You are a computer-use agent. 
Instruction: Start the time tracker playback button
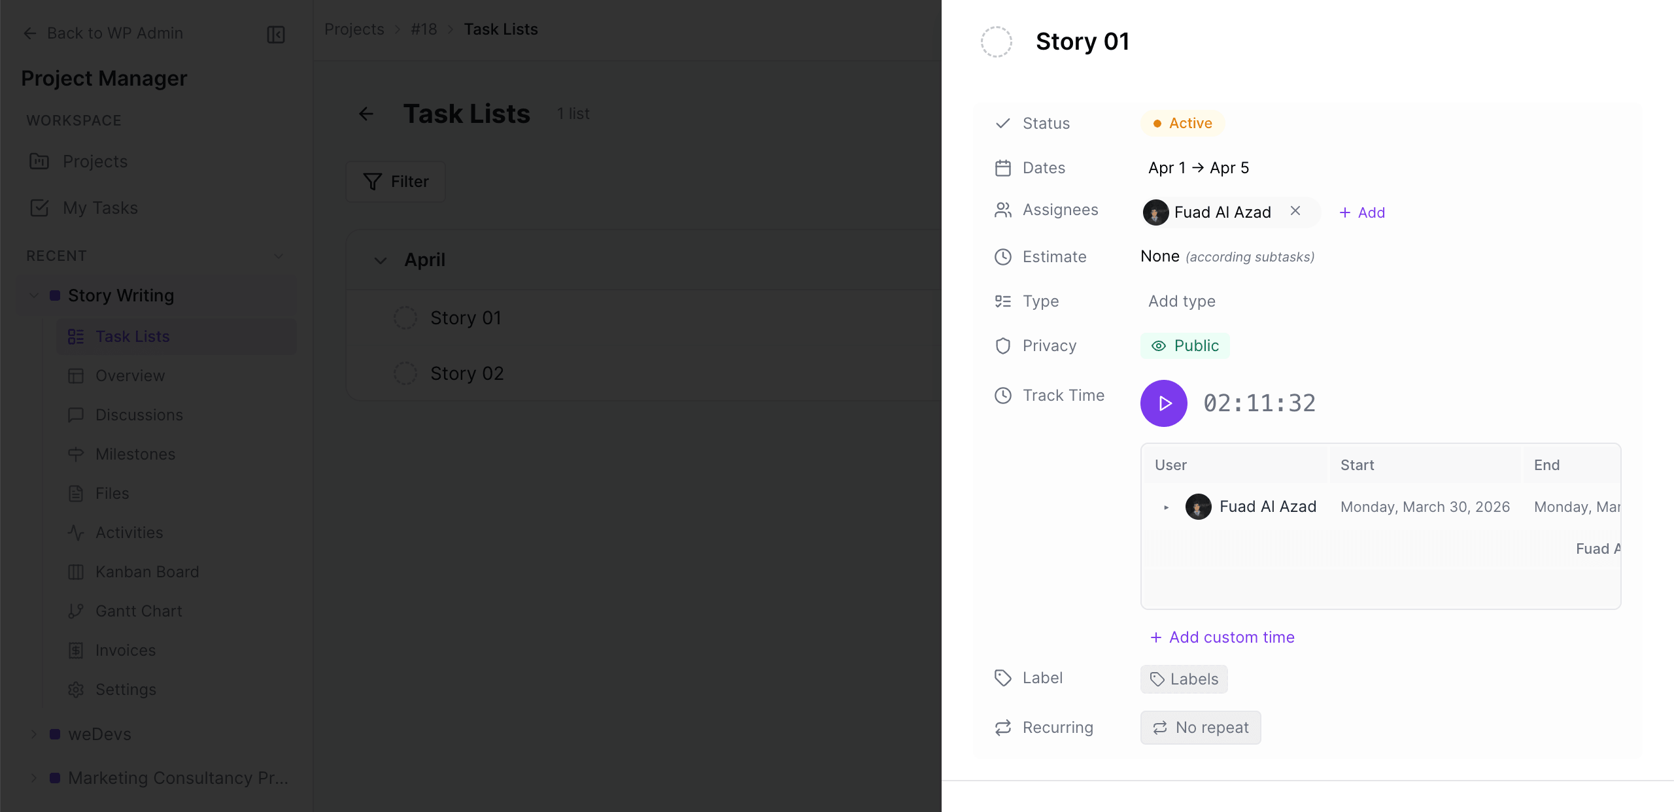pos(1164,403)
